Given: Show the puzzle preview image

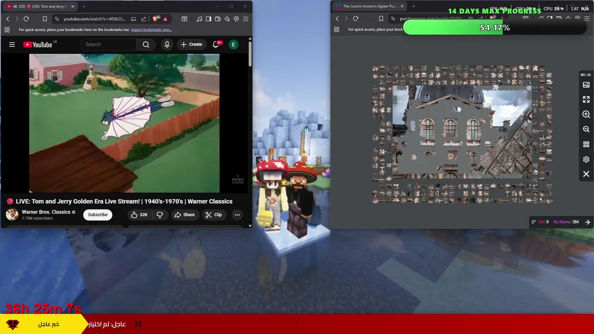Looking at the screenshot, I should tap(586, 85).
